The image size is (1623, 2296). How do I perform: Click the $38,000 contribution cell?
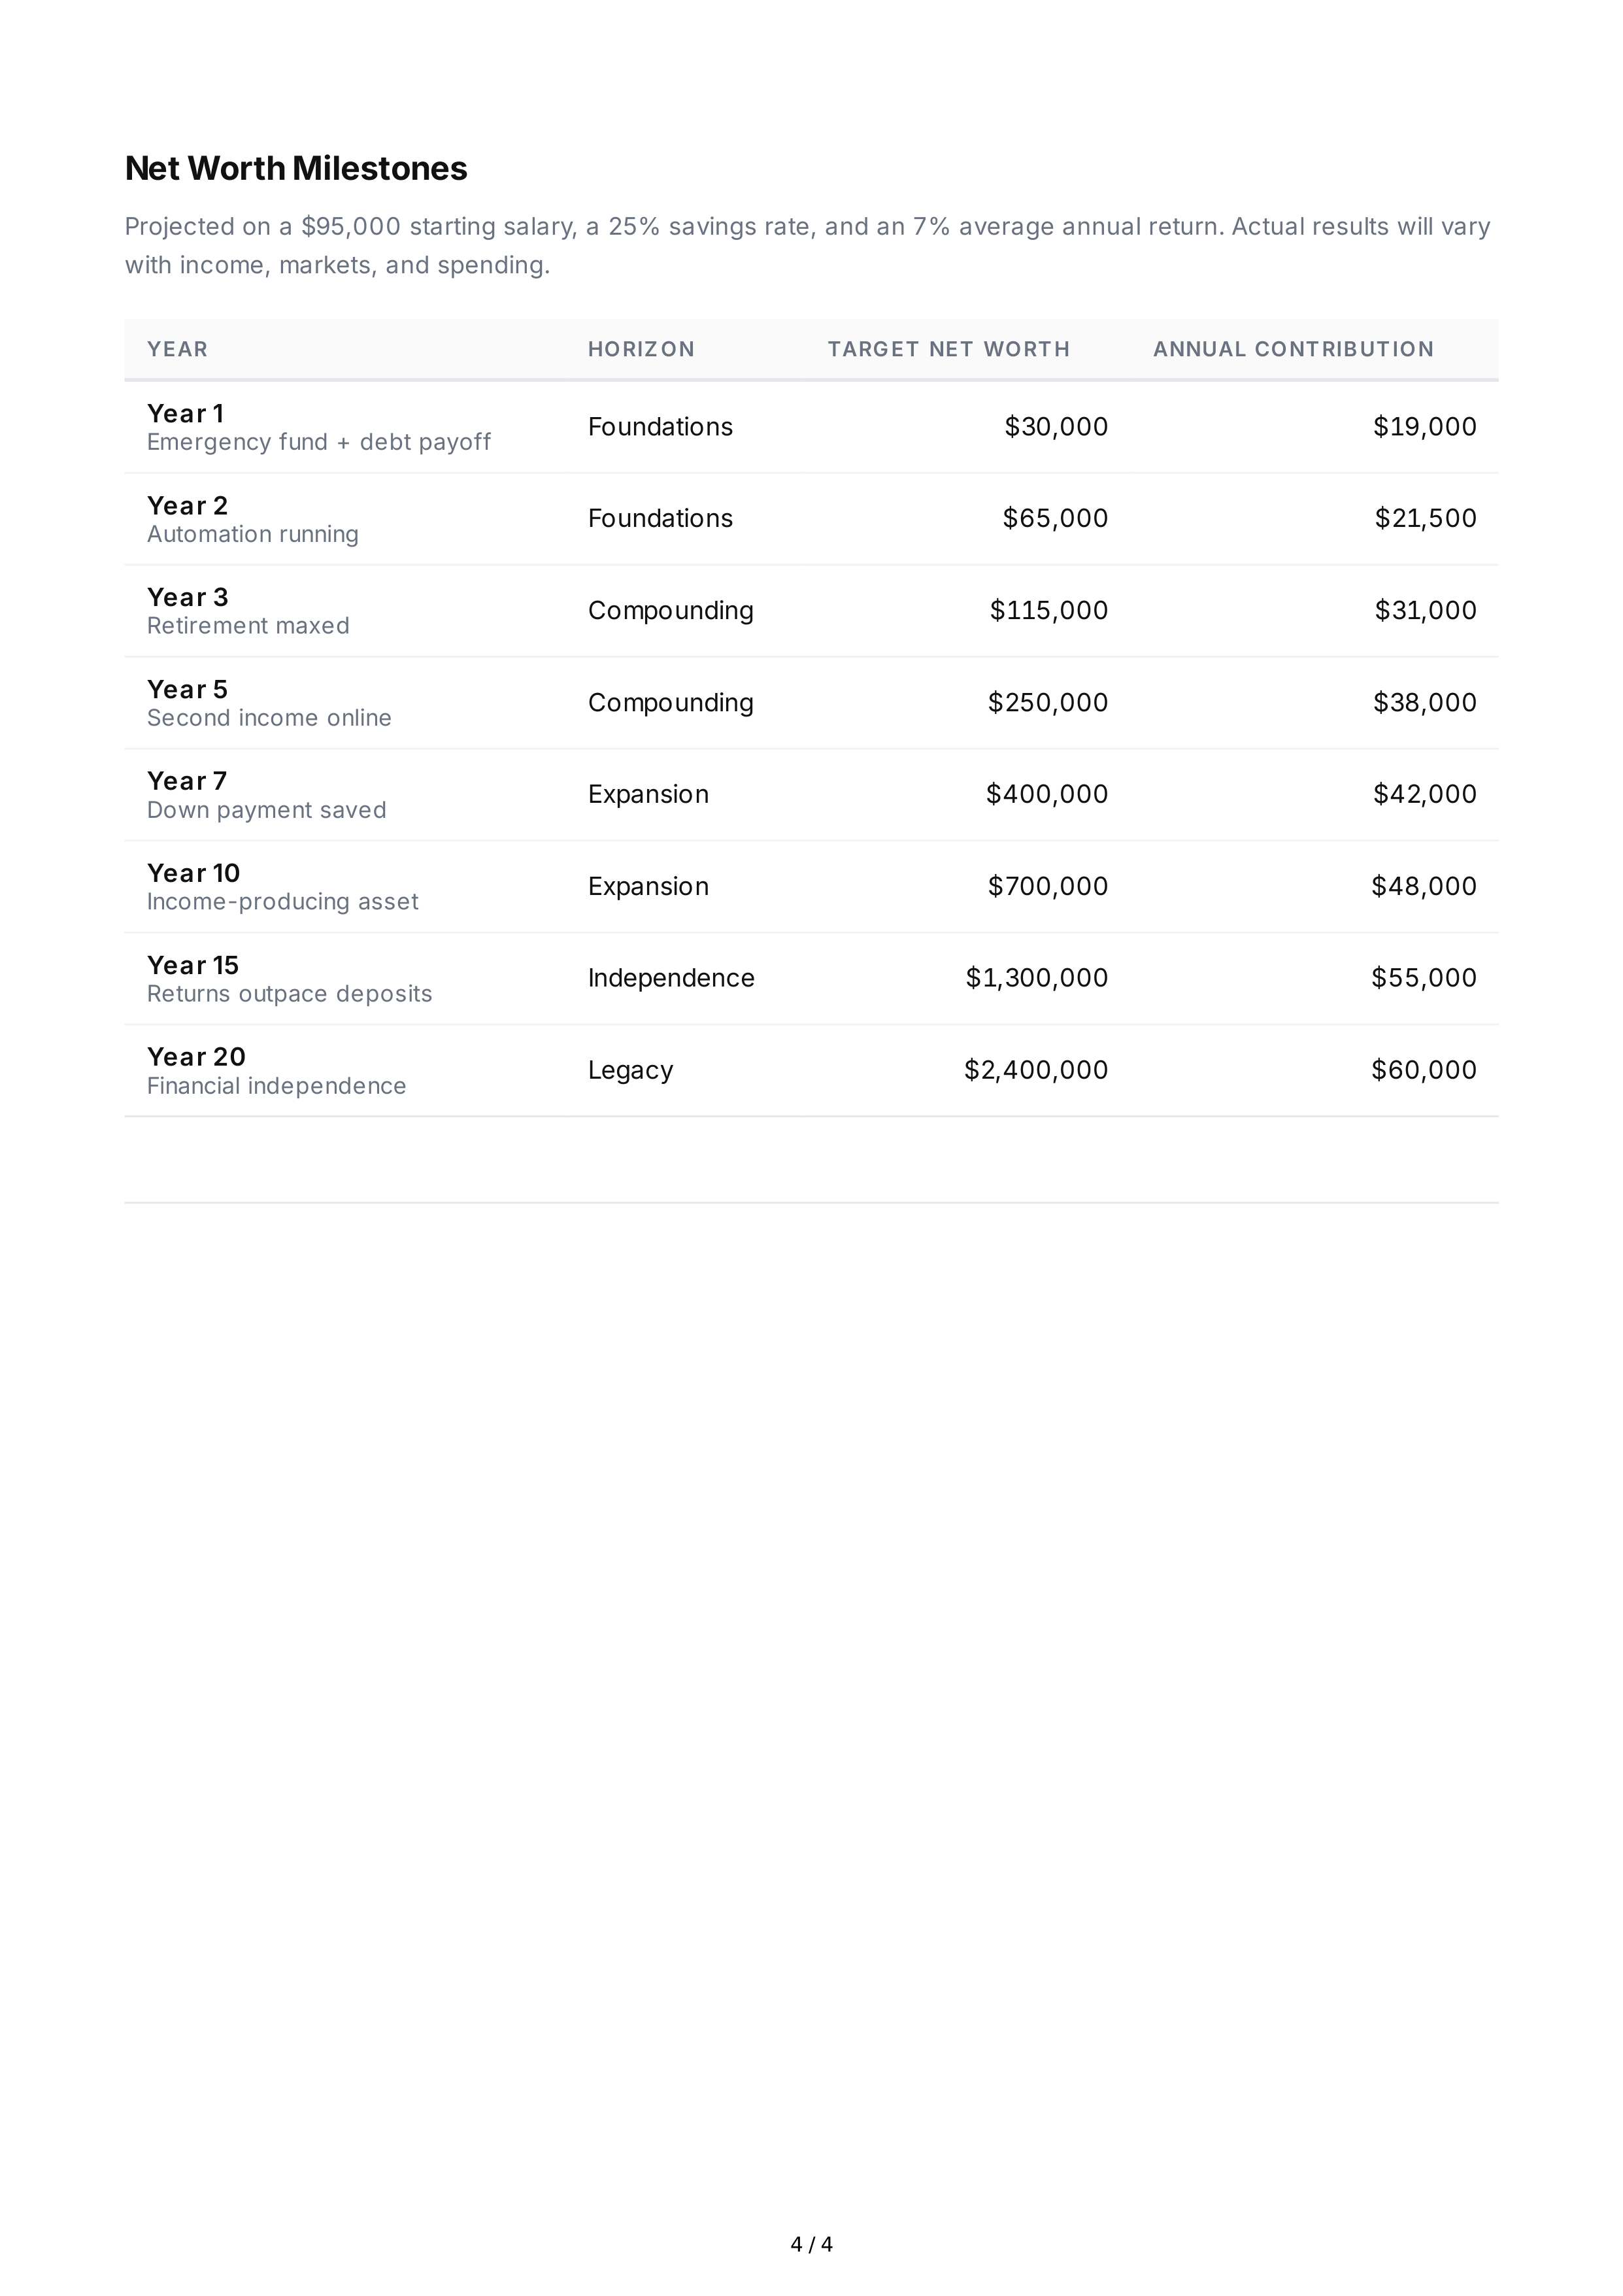pyautogui.click(x=1424, y=702)
